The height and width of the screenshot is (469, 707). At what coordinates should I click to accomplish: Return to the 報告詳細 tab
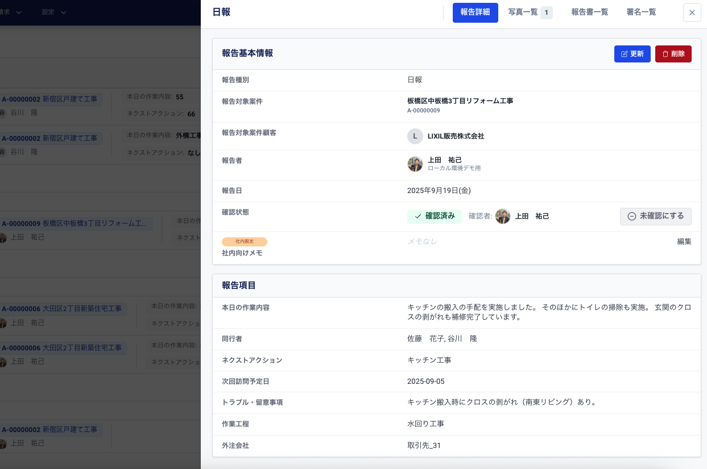coord(476,12)
